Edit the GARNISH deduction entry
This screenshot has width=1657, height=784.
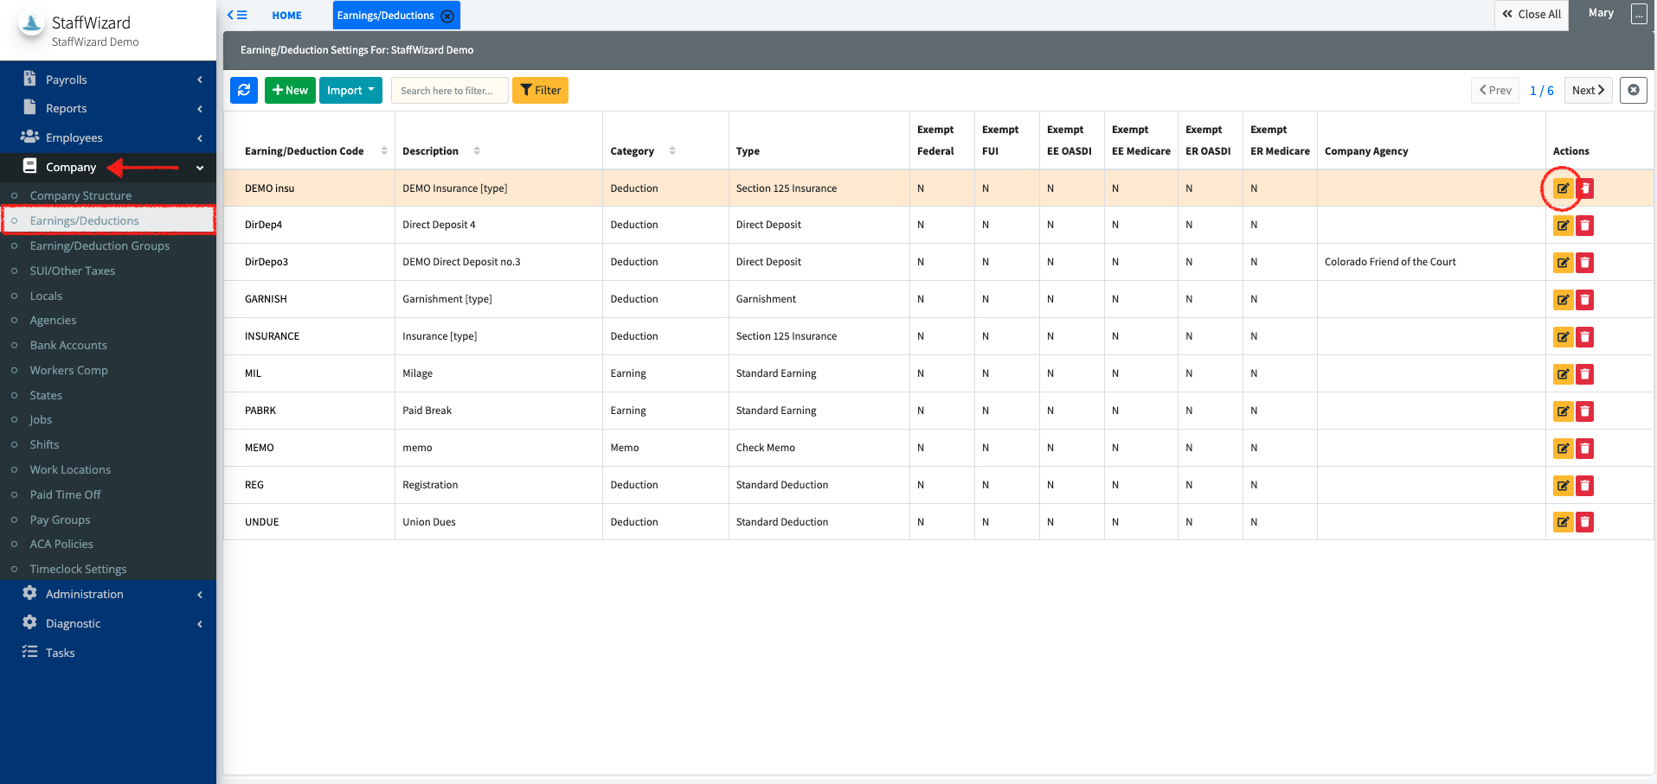[1563, 300]
